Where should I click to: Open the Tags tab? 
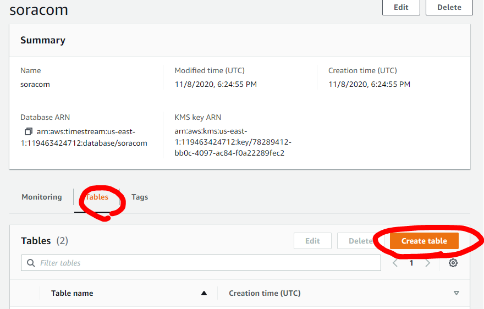[140, 197]
